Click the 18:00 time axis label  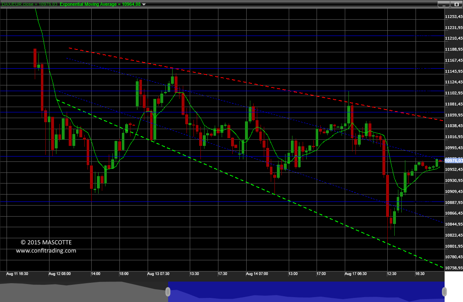point(124,274)
